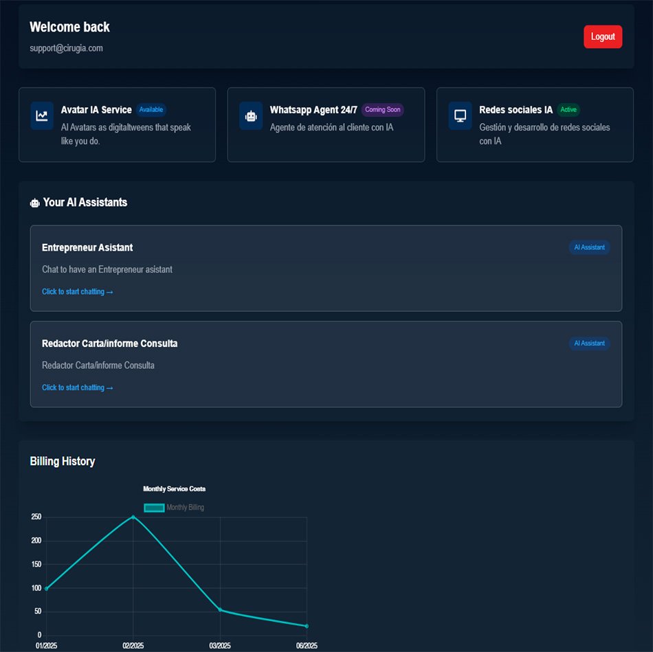Click AI Assistant badge on Entrepreneur Asistant card
Viewport: 653px width, 652px height.
pos(589,247)
